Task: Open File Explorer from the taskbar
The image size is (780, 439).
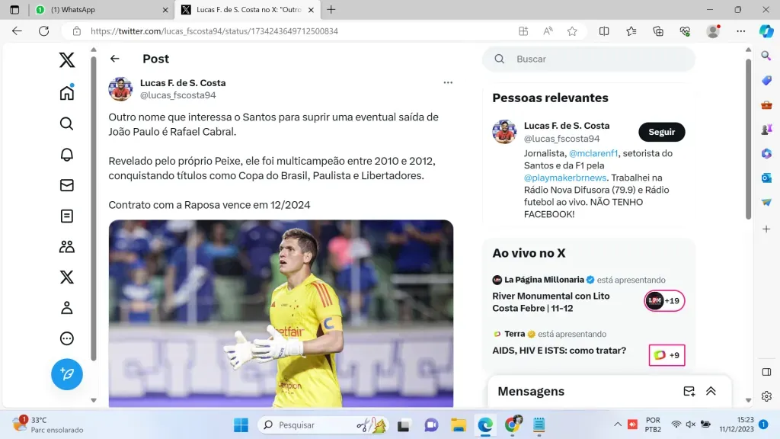Action: 458,425
